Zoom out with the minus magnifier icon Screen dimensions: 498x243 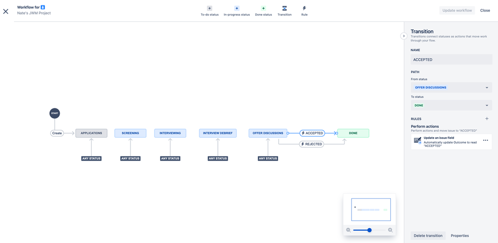(348, 231)
